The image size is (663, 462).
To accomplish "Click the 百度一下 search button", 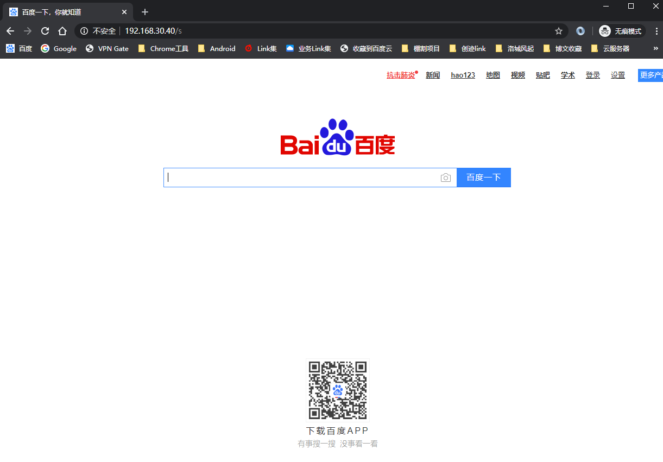I will pos(484,178).
